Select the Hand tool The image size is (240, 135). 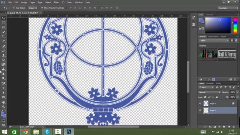pos(3,102)
